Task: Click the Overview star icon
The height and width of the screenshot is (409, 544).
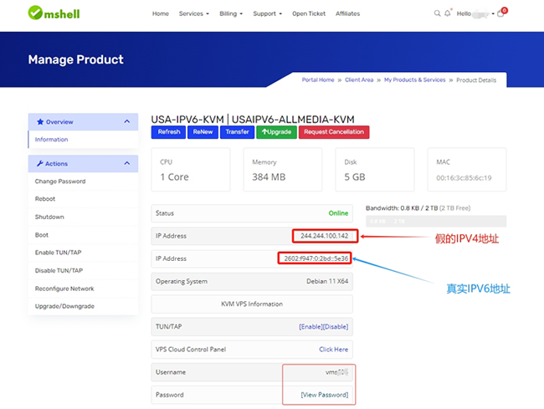Action: 40,121
